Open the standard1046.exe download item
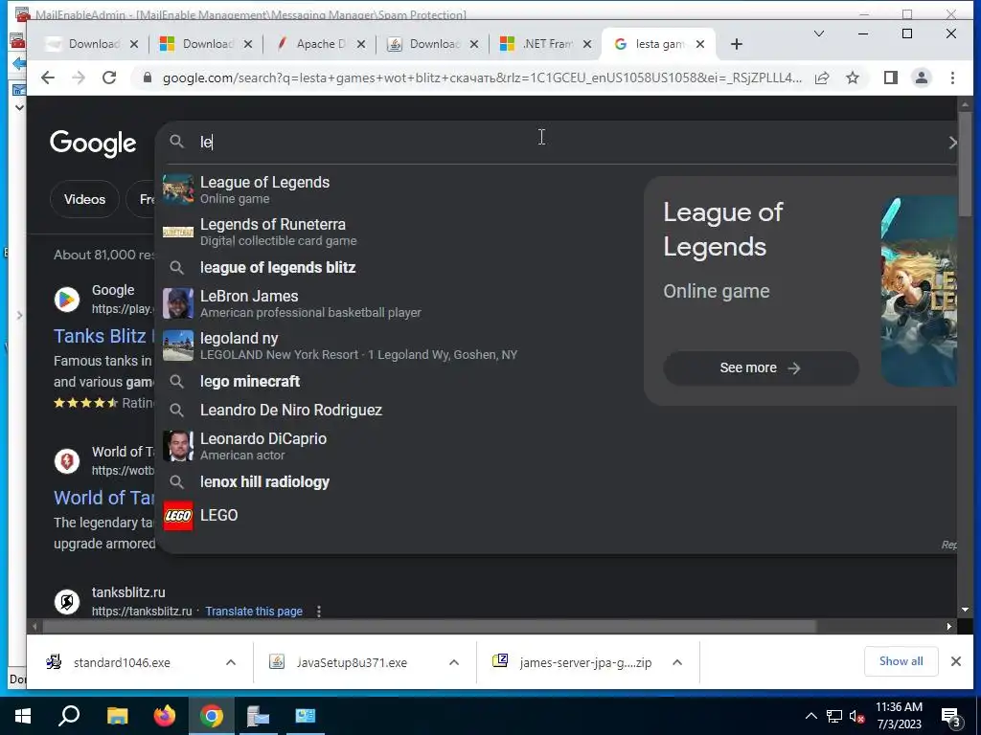Screen dimensions: 981x735 (122, 662)
